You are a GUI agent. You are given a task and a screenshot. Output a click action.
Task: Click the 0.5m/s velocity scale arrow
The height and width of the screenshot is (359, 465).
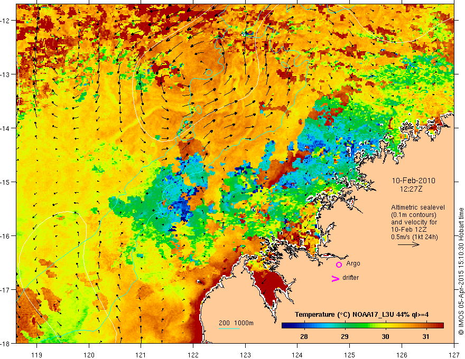pyautogui.click(x=408, y=244)
